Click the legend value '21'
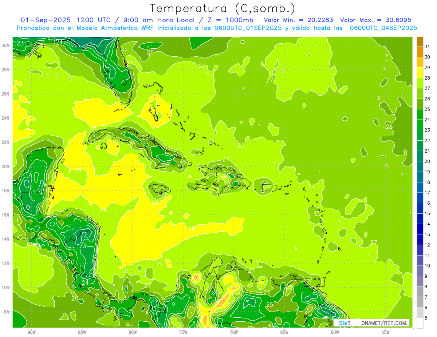Image resolution: width=437 pixels, height=337 pixels. click(x=428, y=151)
